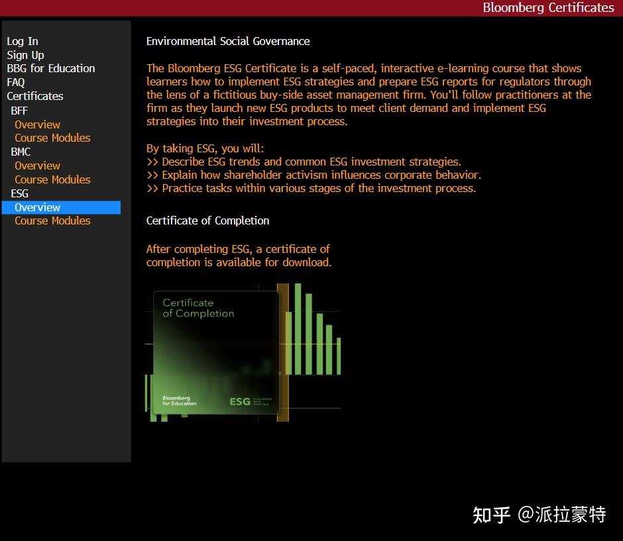623x541 pixels.
Task: Select the ESG certificate heading
Action: 19,194
